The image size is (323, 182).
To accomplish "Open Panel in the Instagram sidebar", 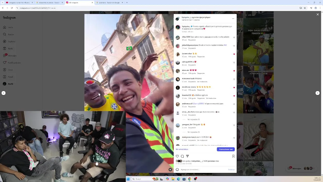I will point(8,77).
